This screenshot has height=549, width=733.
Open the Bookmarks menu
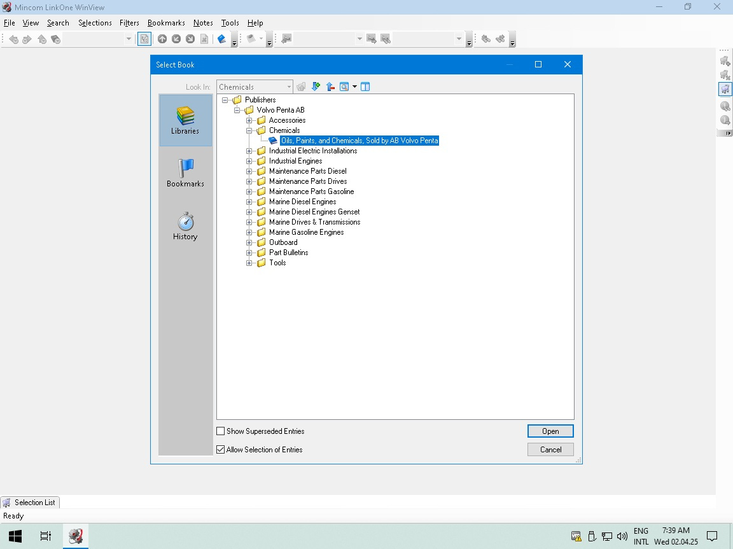click(x=166, y=23)
